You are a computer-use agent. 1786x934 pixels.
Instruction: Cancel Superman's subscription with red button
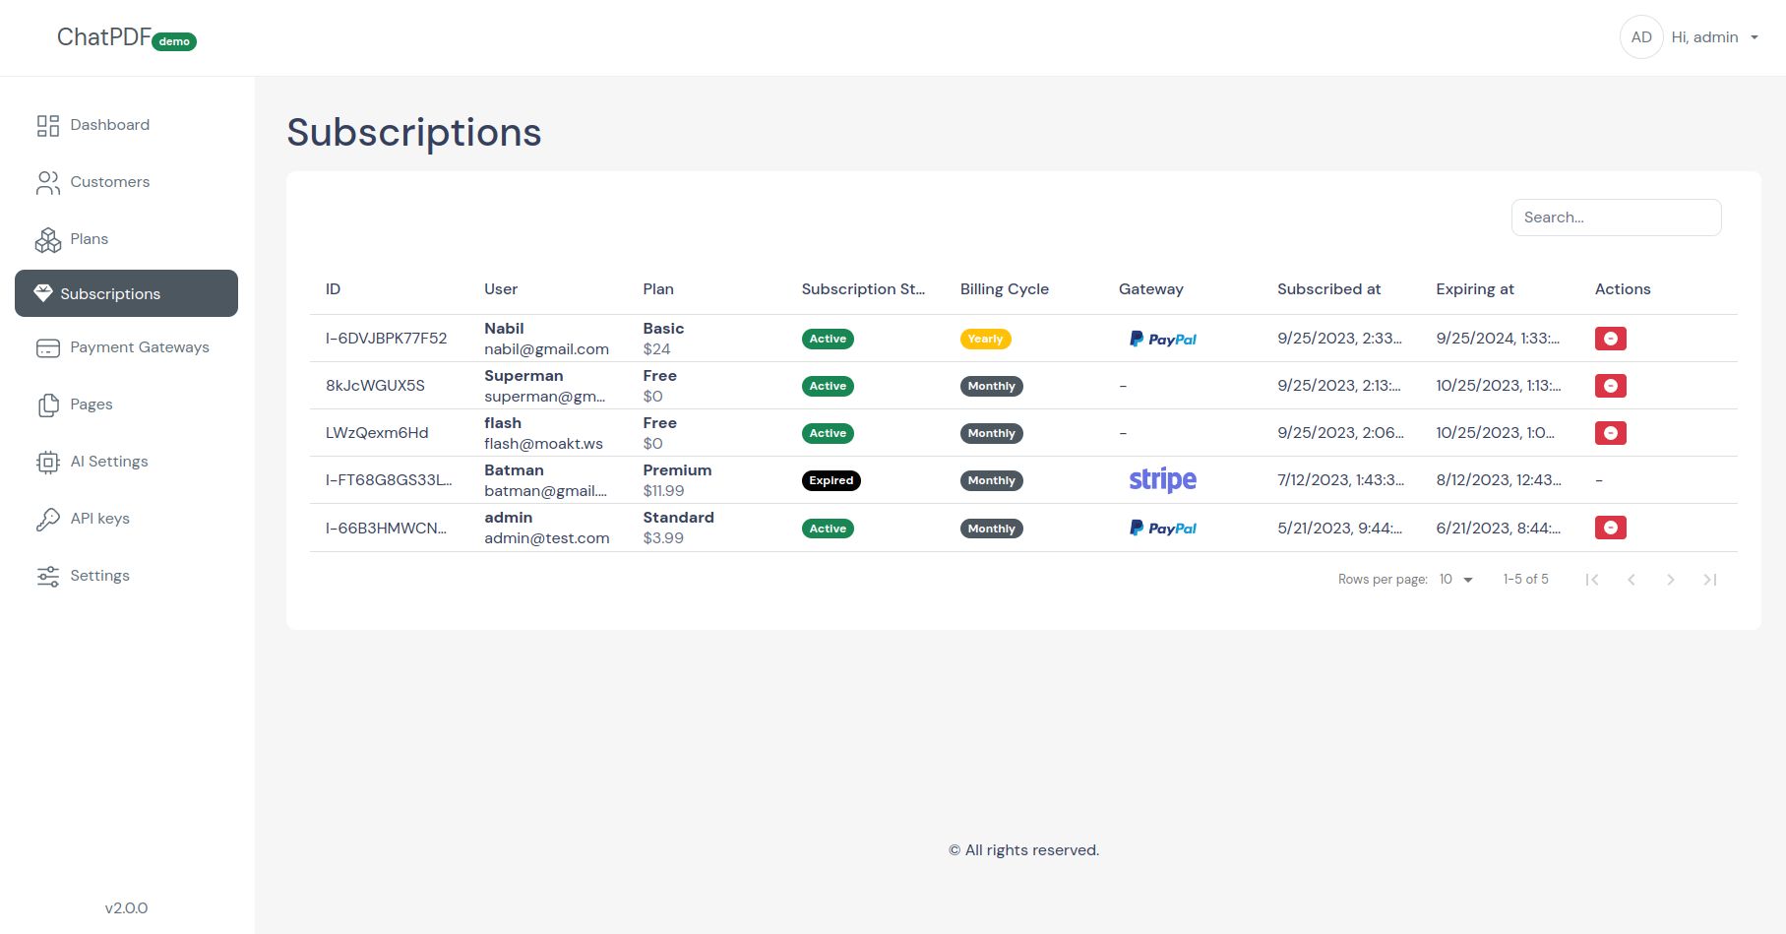click(1610, 386)
